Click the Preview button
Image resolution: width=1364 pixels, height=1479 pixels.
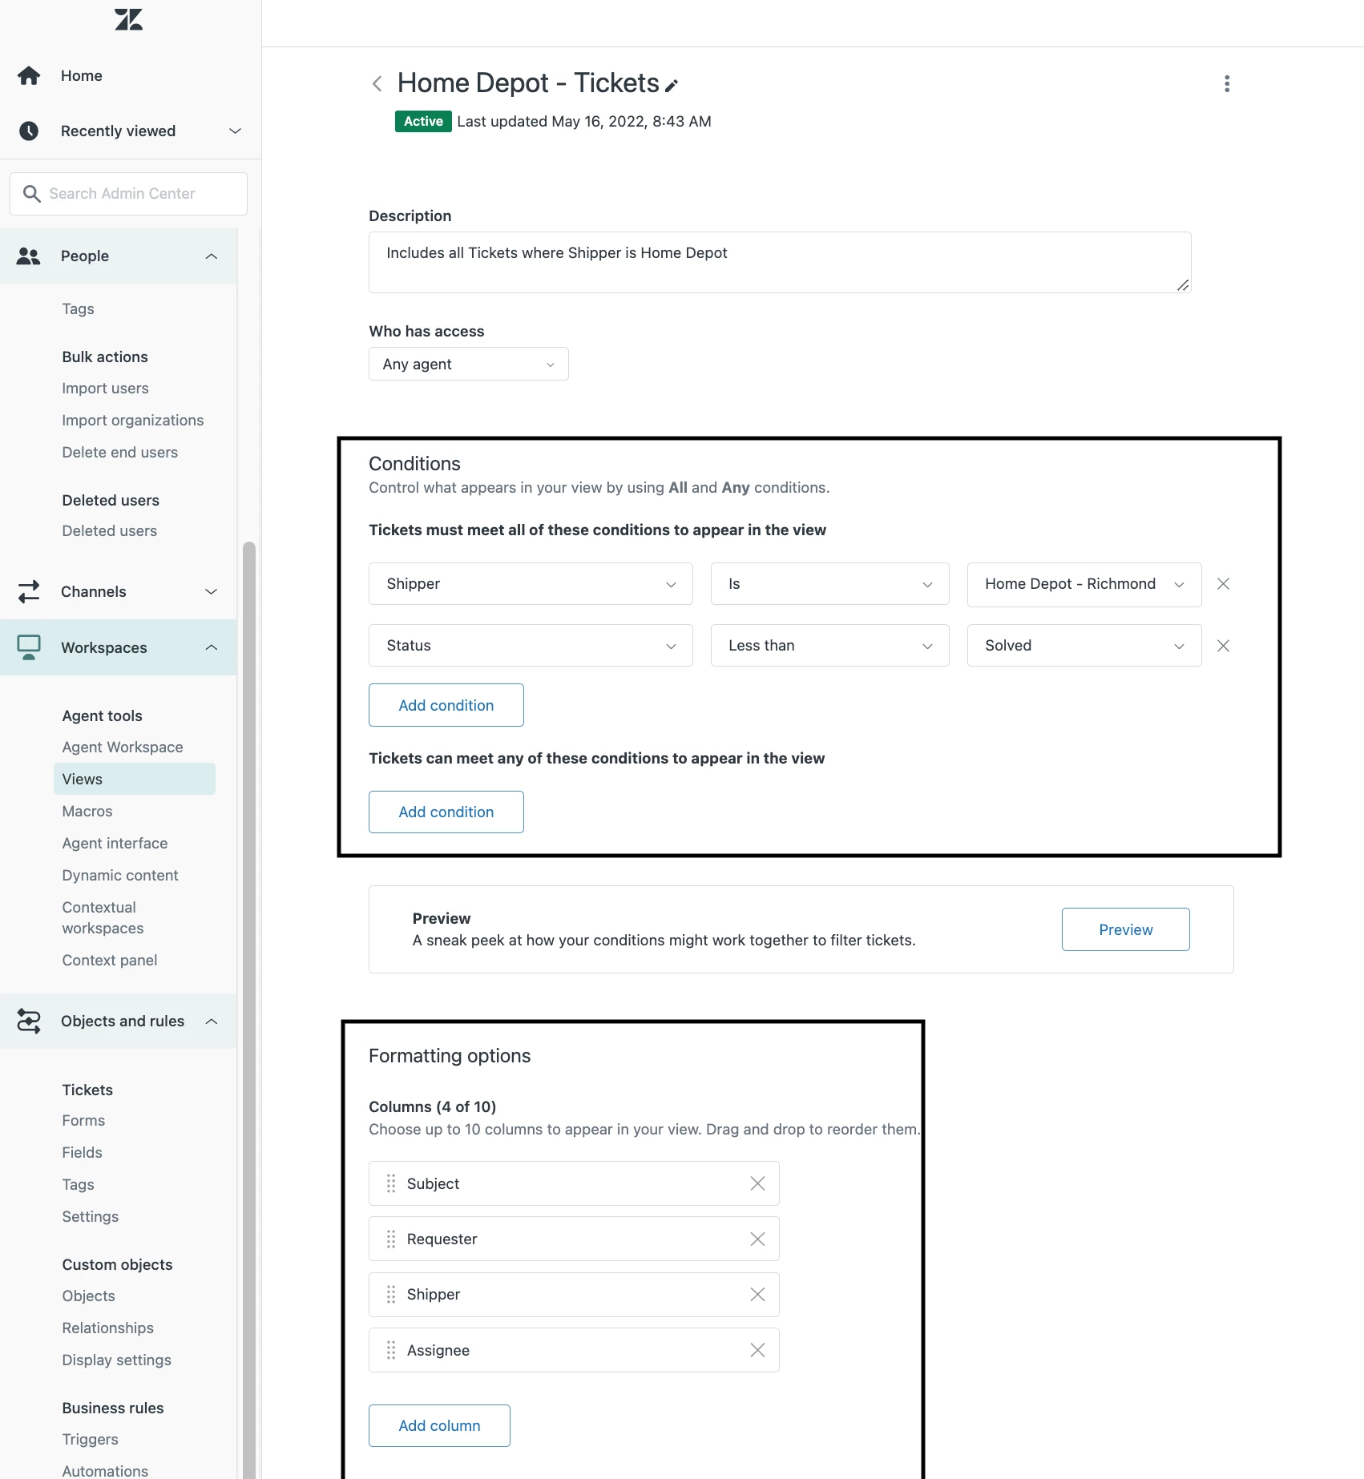pos(1125,929)
